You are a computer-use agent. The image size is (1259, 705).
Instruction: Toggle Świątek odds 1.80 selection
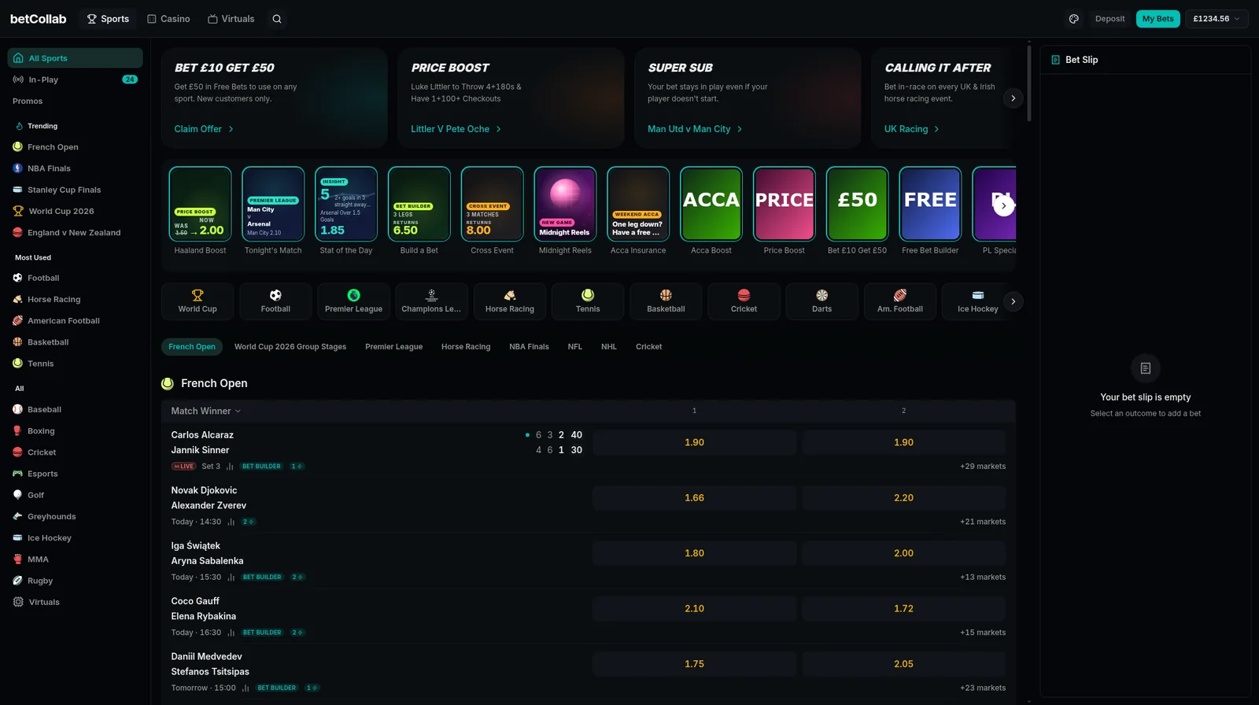[694, 553]
